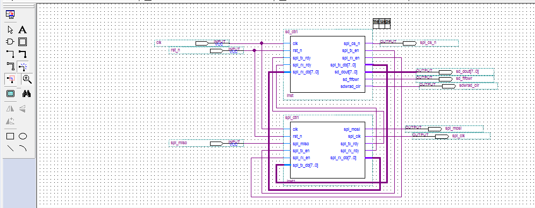Select the Oval drawing tool
Image resolution: width=535 pixels, height=208 pixels.
23,136
